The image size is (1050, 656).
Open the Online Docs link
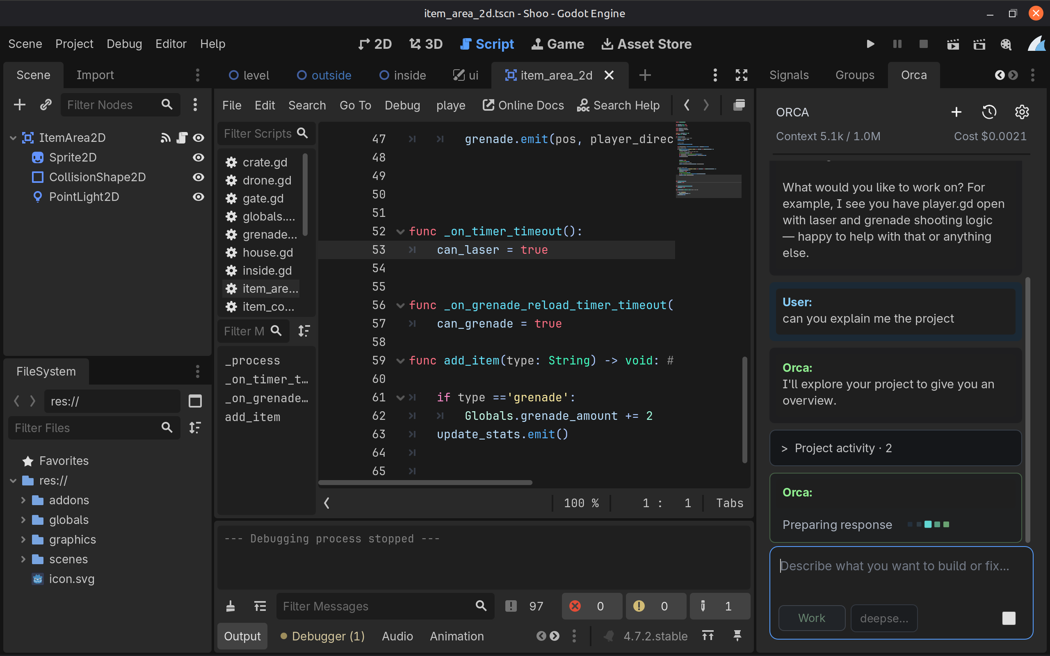click(523, 105)
